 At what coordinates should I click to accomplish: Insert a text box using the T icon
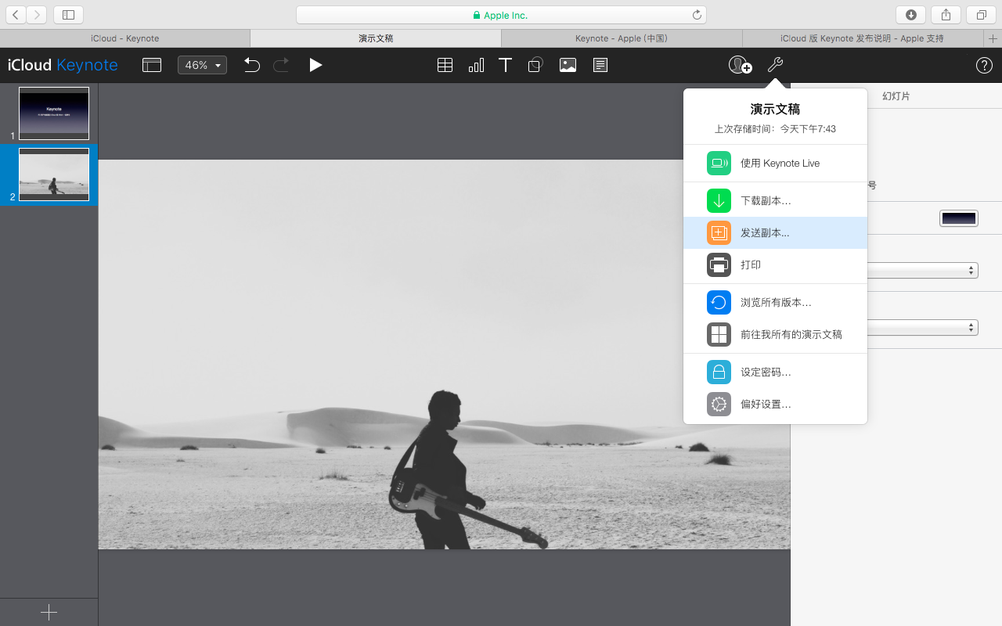505,65
